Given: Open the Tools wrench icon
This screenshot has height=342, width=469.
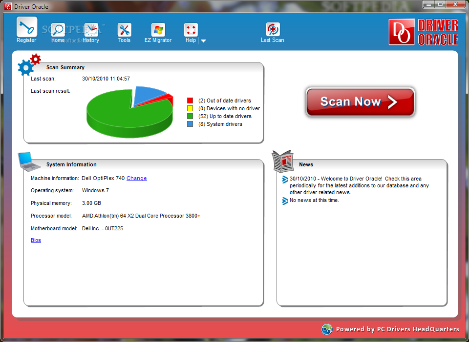Looking at the screenshot, I should (x=124, y=30).
